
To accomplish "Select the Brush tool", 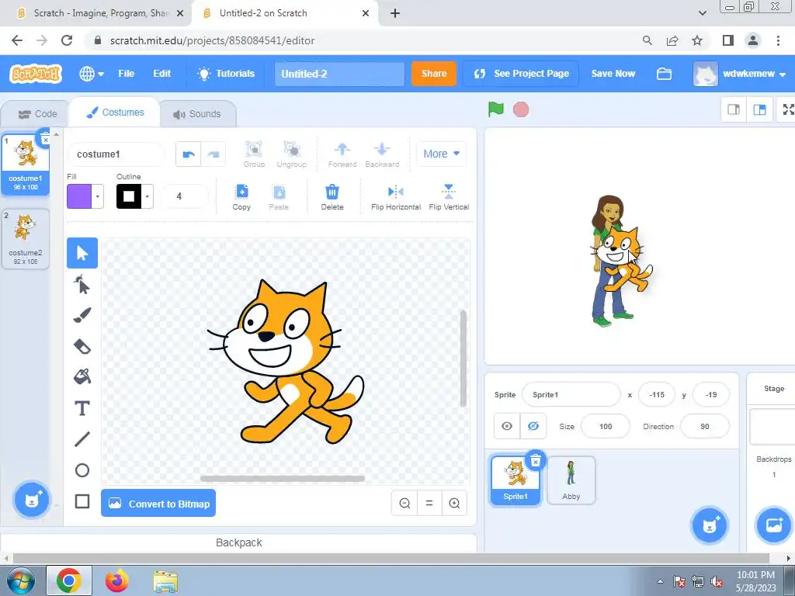I will point(82,315).
